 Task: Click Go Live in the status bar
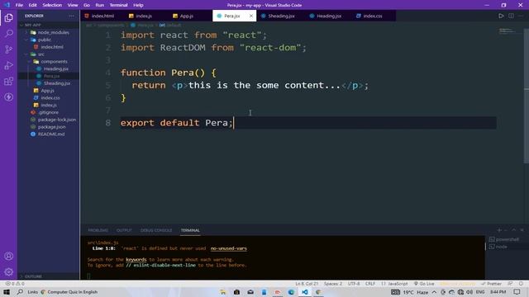tap(424, 284)
